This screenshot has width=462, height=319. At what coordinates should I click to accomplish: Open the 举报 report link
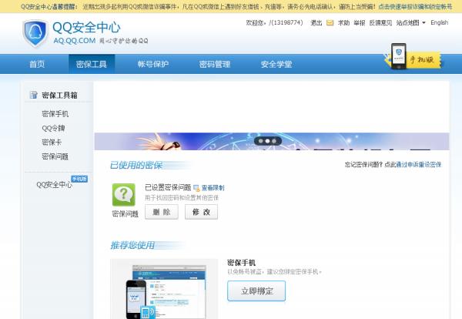click(360, 22)
